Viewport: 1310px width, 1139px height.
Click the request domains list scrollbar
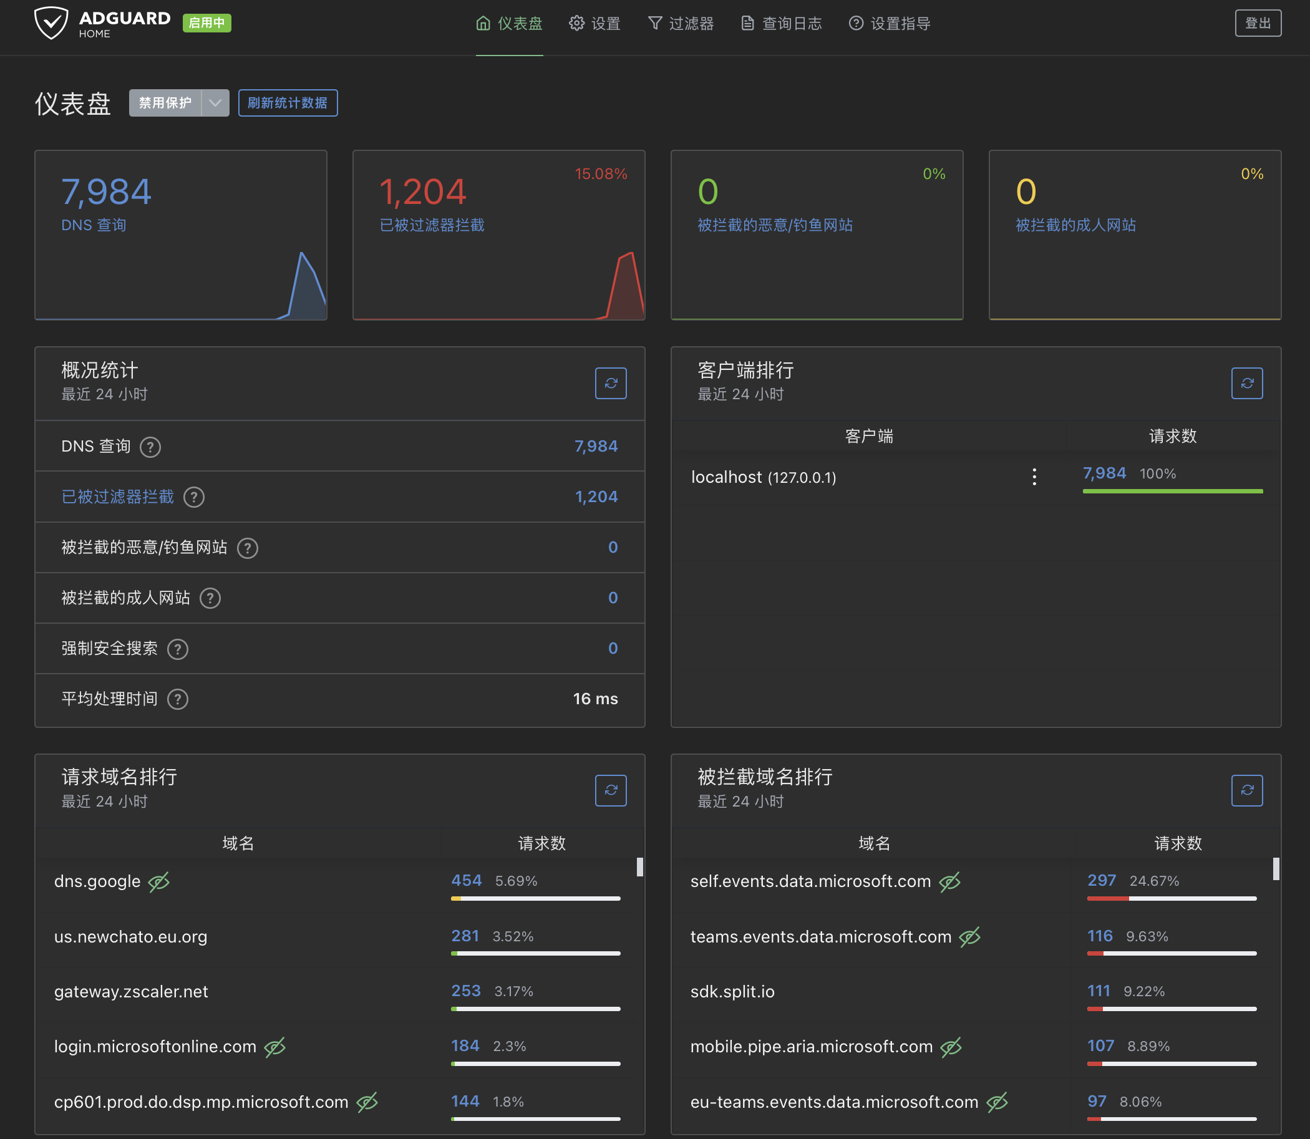coord(639,867)
